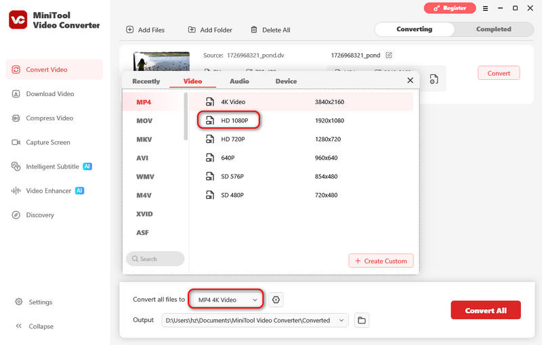The width and height of the screenshot is (542, 345).
Task: Click the Video Enhancer waveform icon
Action: coord(16,191)
